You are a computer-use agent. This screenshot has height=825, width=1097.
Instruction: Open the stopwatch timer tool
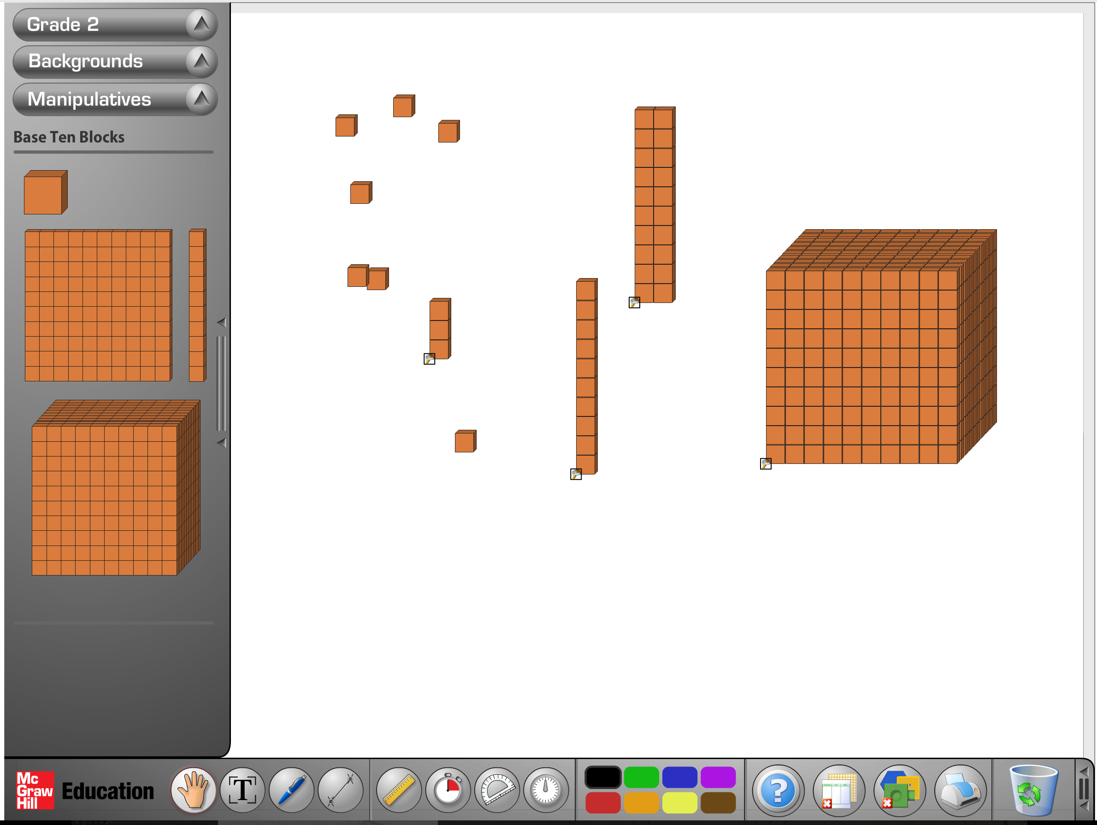coord(448,790)
